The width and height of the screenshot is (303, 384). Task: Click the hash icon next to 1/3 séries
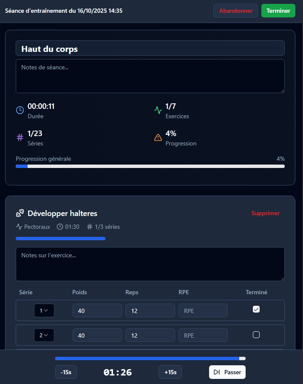tap(90, 227)
